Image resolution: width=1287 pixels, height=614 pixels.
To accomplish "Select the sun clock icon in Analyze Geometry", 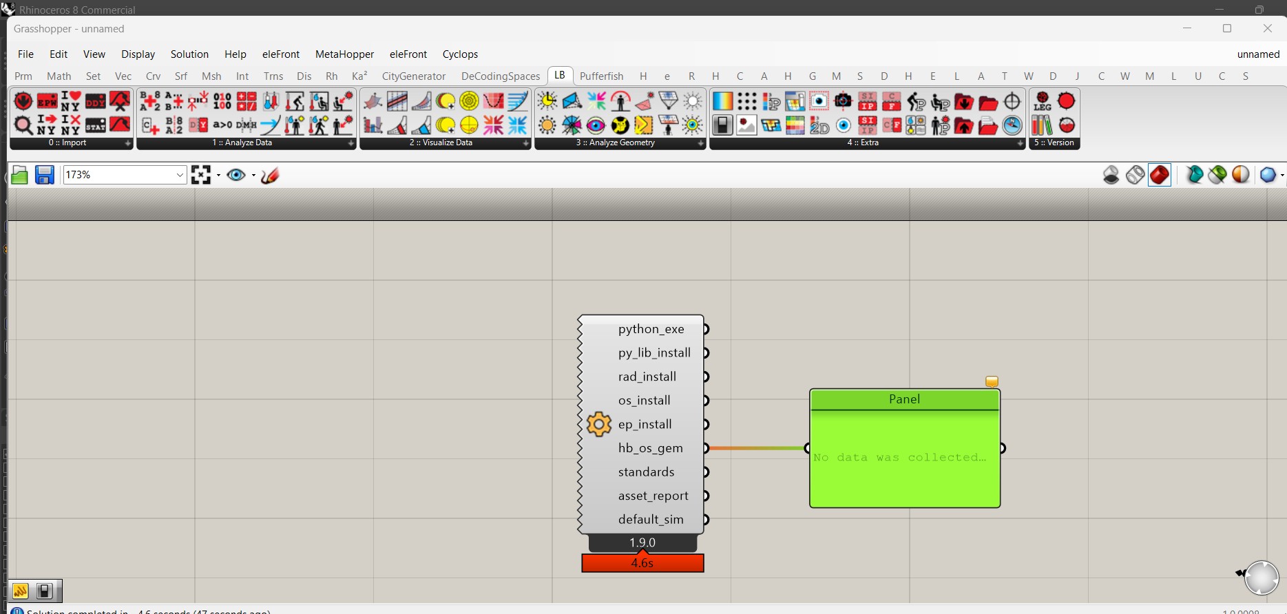I will pos(547,101).
